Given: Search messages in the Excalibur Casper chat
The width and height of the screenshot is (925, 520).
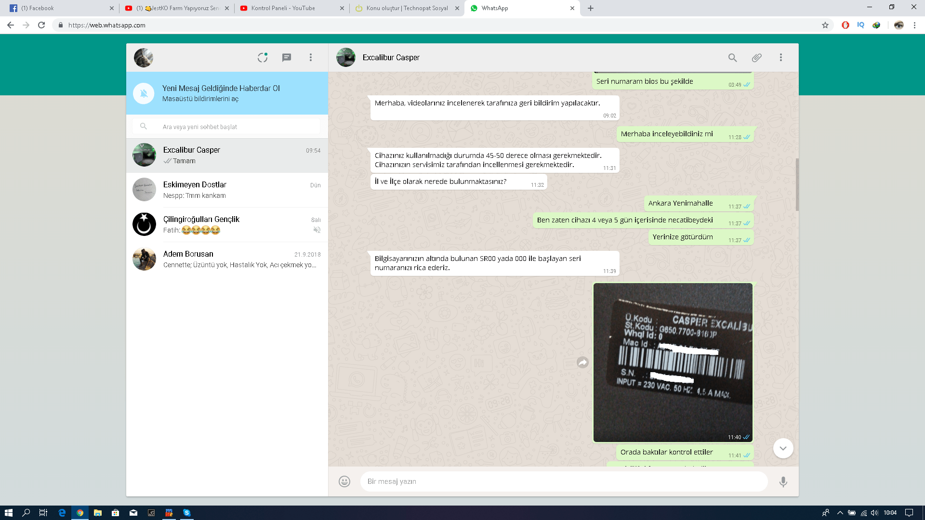Looking at the screenshot, I should 732,58.
